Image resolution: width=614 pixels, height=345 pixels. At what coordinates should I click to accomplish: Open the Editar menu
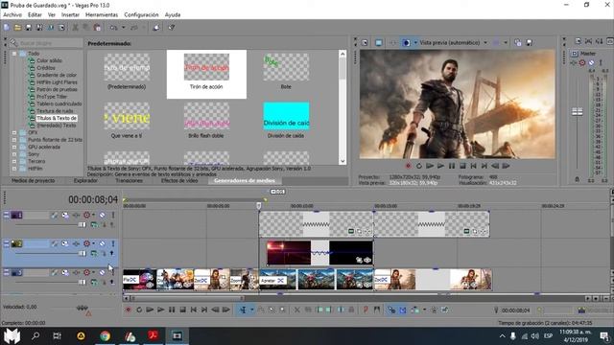[x=35, y=15]
